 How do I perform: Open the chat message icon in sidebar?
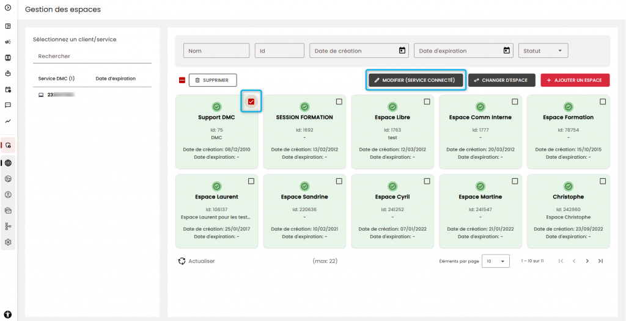tap(7, 106)
